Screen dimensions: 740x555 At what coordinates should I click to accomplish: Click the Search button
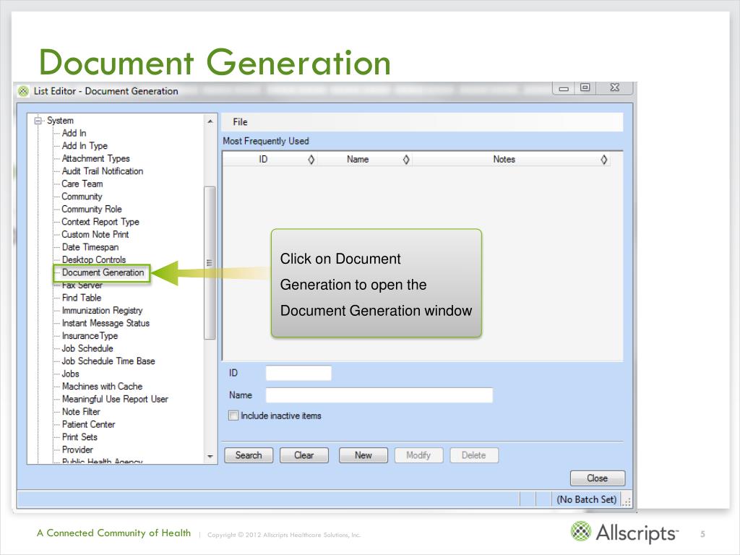[x=249, y=455]
